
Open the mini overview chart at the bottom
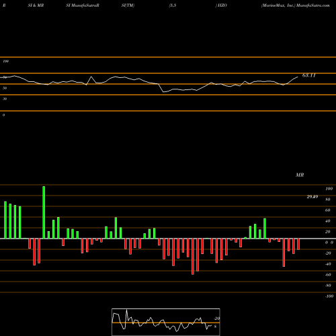coord(166,322)
